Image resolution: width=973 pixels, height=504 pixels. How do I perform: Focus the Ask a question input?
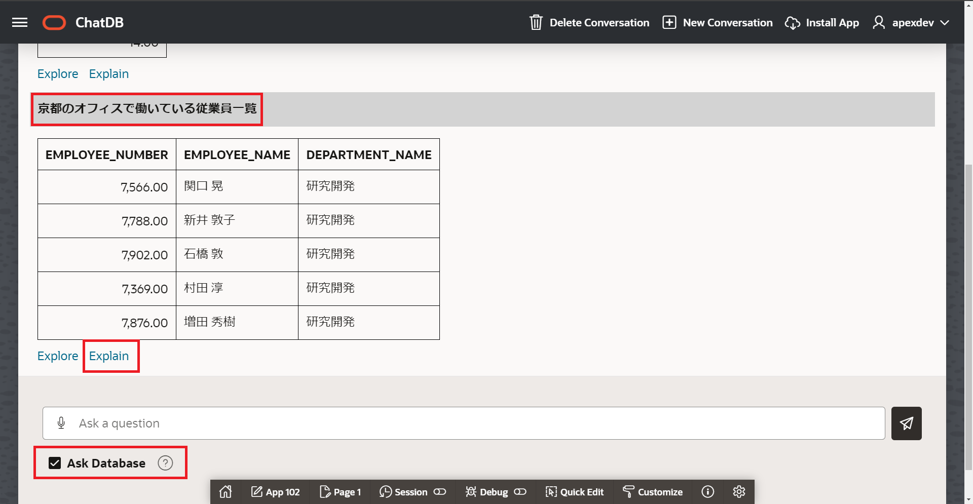click(x=464, y=423)
